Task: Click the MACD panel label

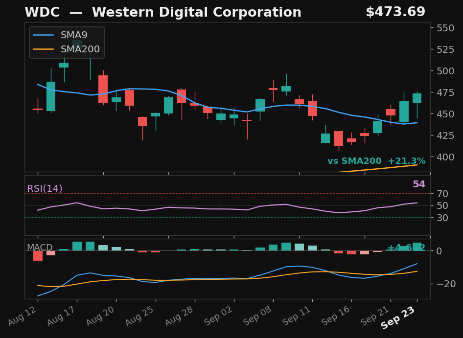Action: tap(40, 248)
